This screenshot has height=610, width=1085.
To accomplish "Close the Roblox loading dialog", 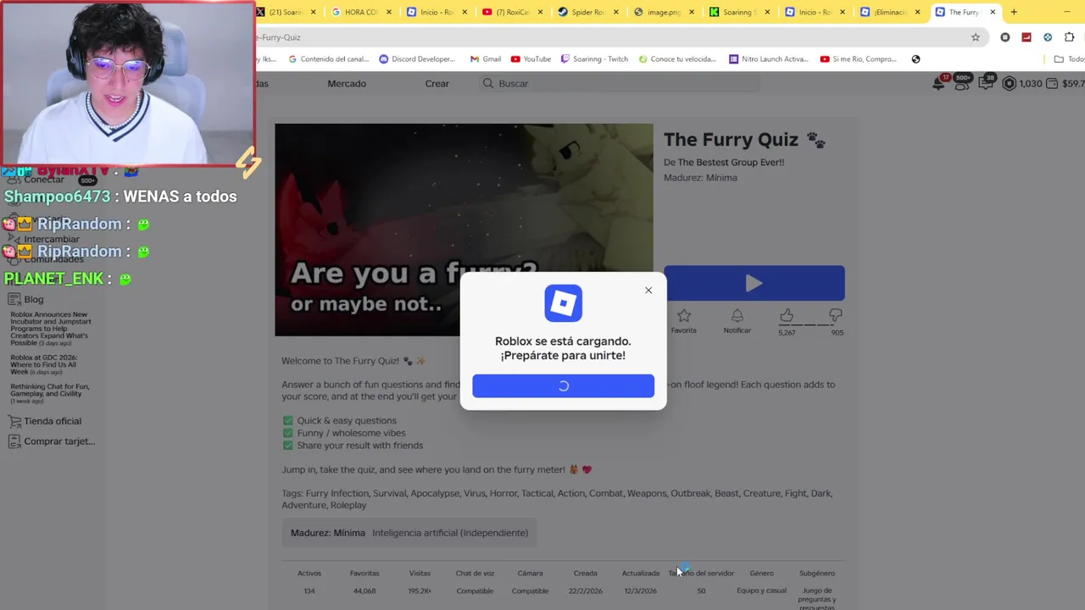I will click(x=648, y=291).
